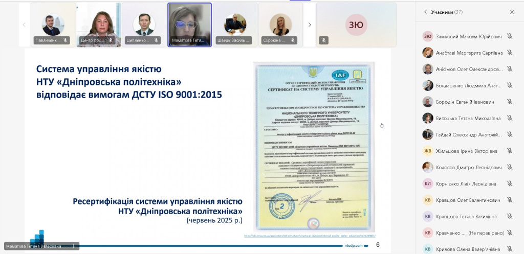Screen dimensions: 524x254
Task: Click КВ avatar of Кравченко
Action: [x=428, y=233]
